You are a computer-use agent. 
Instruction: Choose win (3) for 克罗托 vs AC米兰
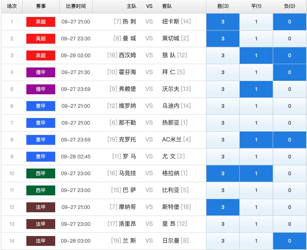pos(223,140)
